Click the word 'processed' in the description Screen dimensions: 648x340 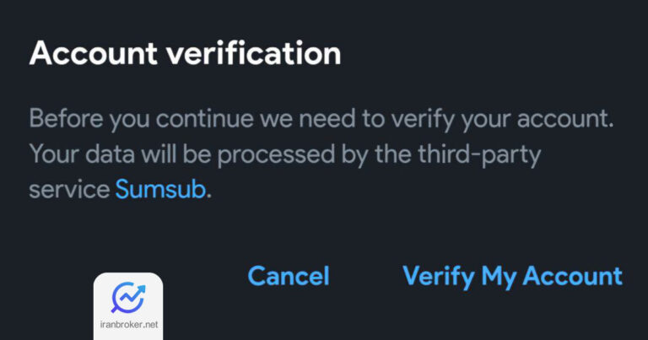(x=276, y=155)
